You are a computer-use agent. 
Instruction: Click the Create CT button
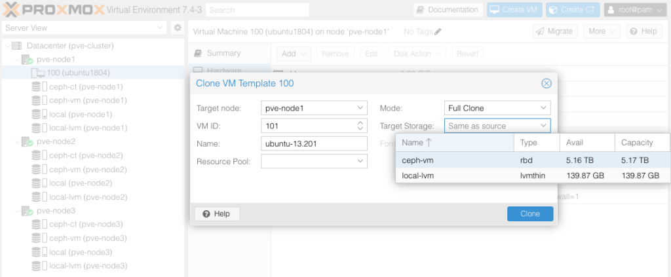573,10
